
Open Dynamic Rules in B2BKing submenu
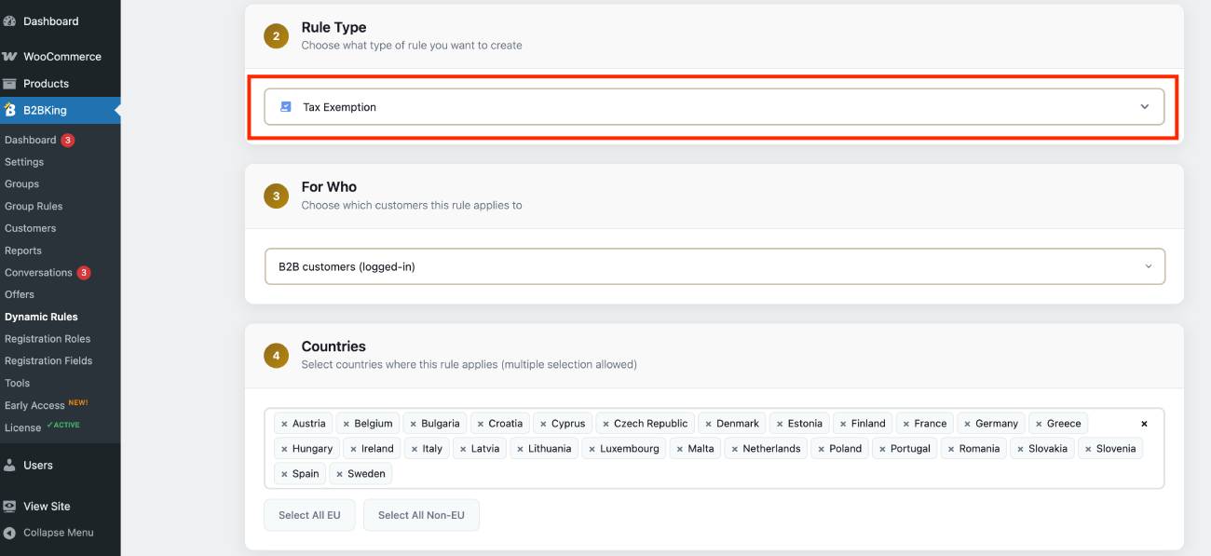point(41,317)
